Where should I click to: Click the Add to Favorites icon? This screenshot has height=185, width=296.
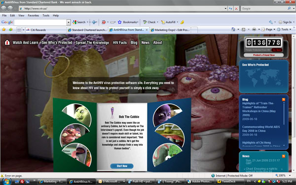[10, 30]
